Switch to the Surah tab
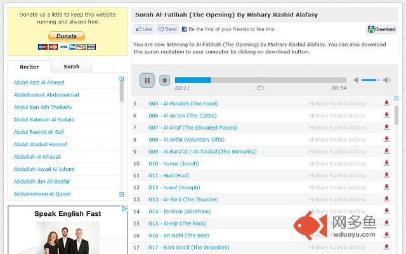This screenshot has height=254, width=406. click(x=72, y=67)
